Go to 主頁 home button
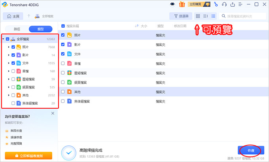The image size is (269, 162). click(x=13, y=16)
